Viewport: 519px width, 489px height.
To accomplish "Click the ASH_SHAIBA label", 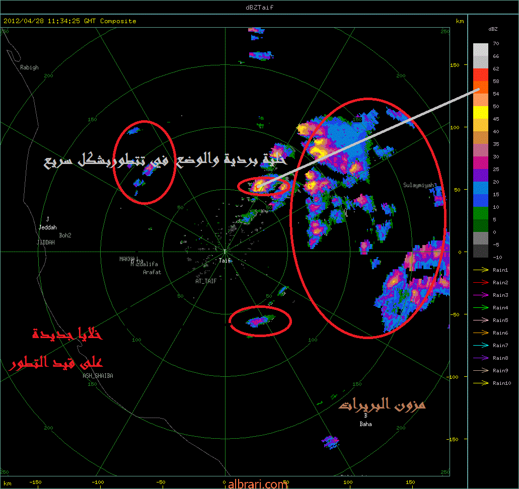I will [98, 376].
